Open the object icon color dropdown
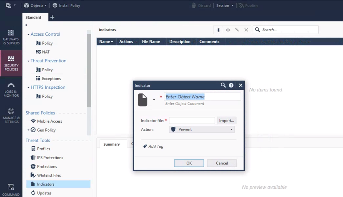343x197 pixels. 154,100
